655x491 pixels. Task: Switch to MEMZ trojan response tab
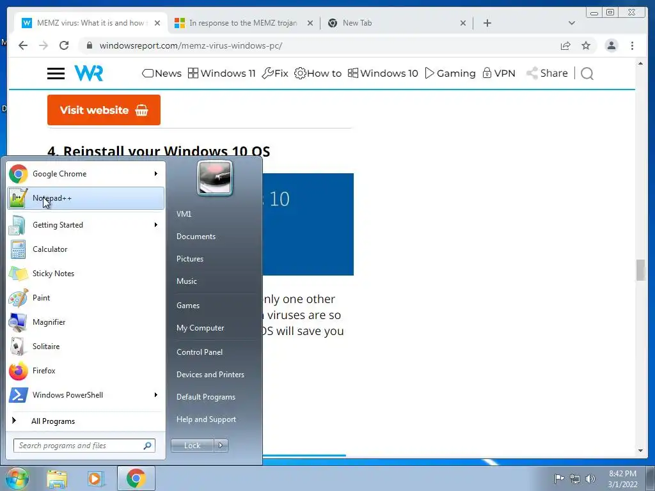coord(244,23)
